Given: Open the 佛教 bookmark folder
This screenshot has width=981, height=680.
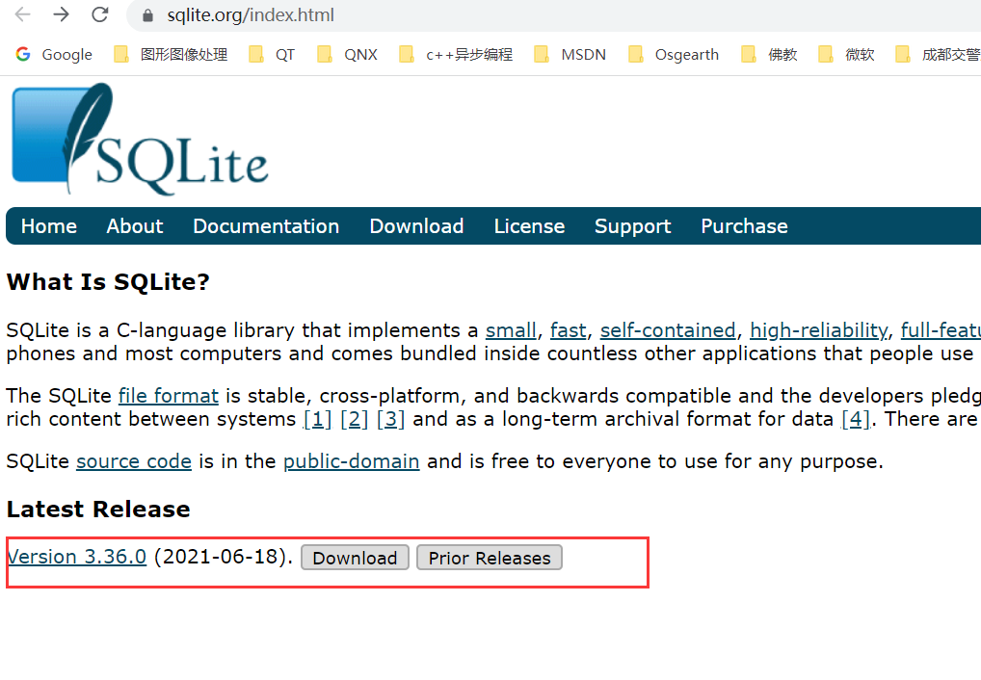Looking at the screenshot, I should pos(769,55).
